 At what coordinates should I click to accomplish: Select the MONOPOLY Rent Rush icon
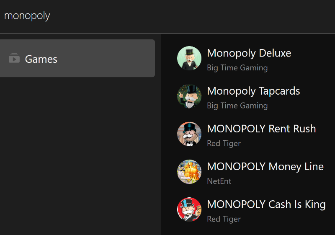point(189,134)
